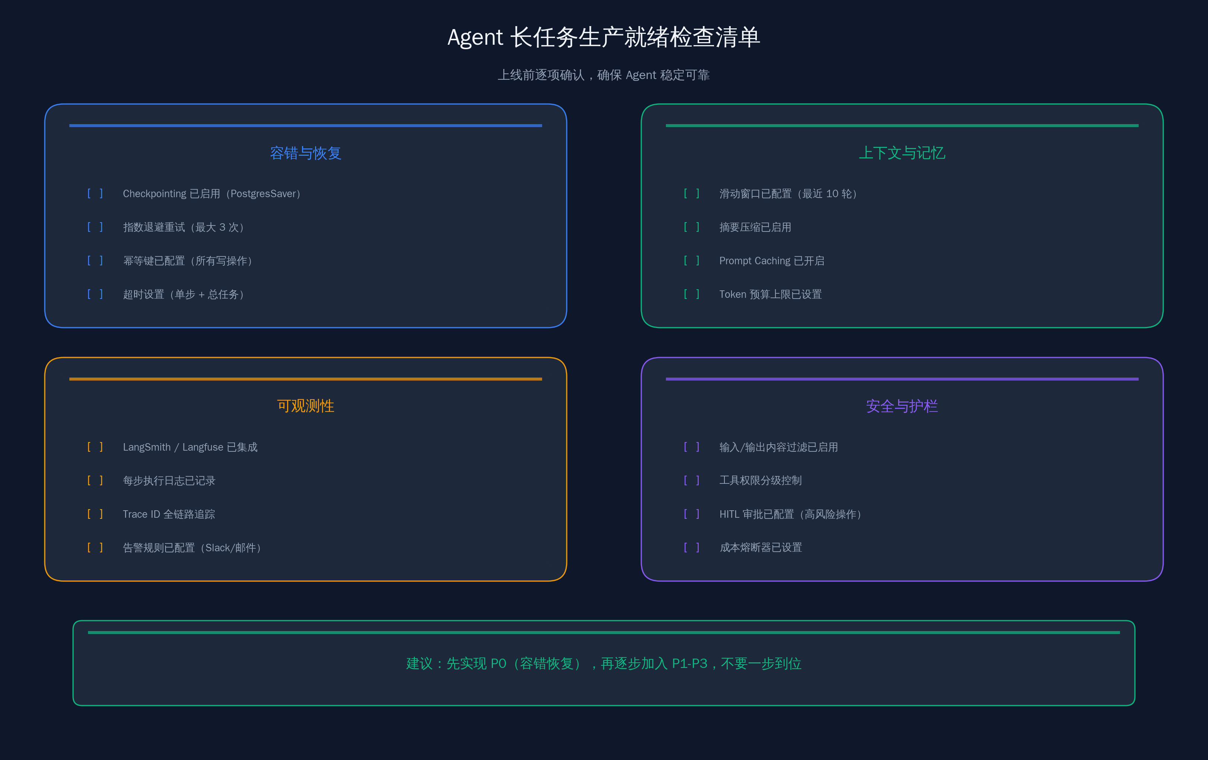Check the HITL 审批已配置 checkbox
Image resolution: width=1208 pixels, height=760 pixels.
click(x=691, y=514)
